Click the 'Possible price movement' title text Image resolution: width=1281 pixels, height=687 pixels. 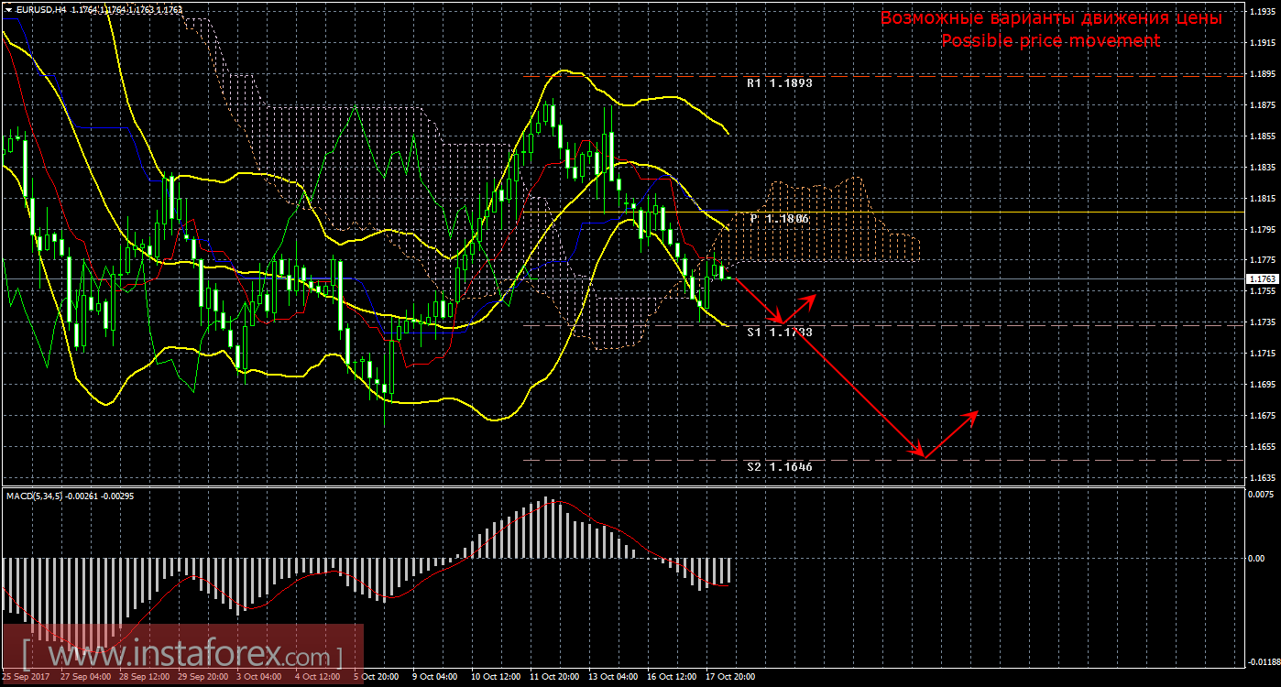(1050, 41)
